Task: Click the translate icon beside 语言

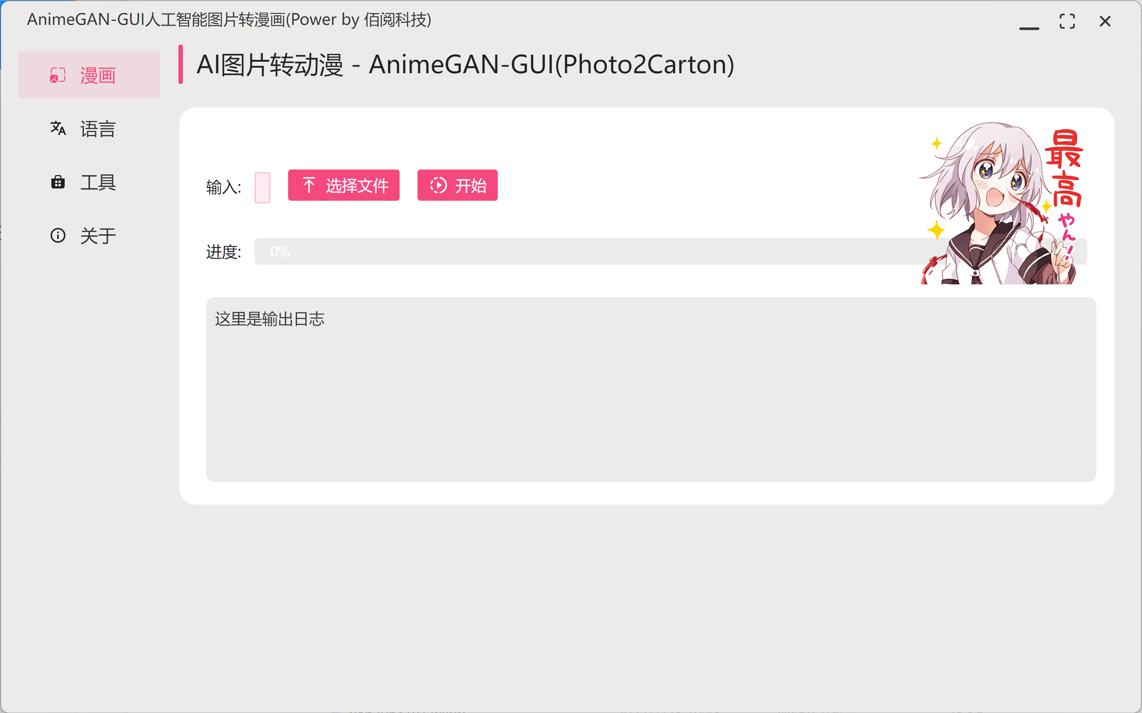Action: click(58, 128)
